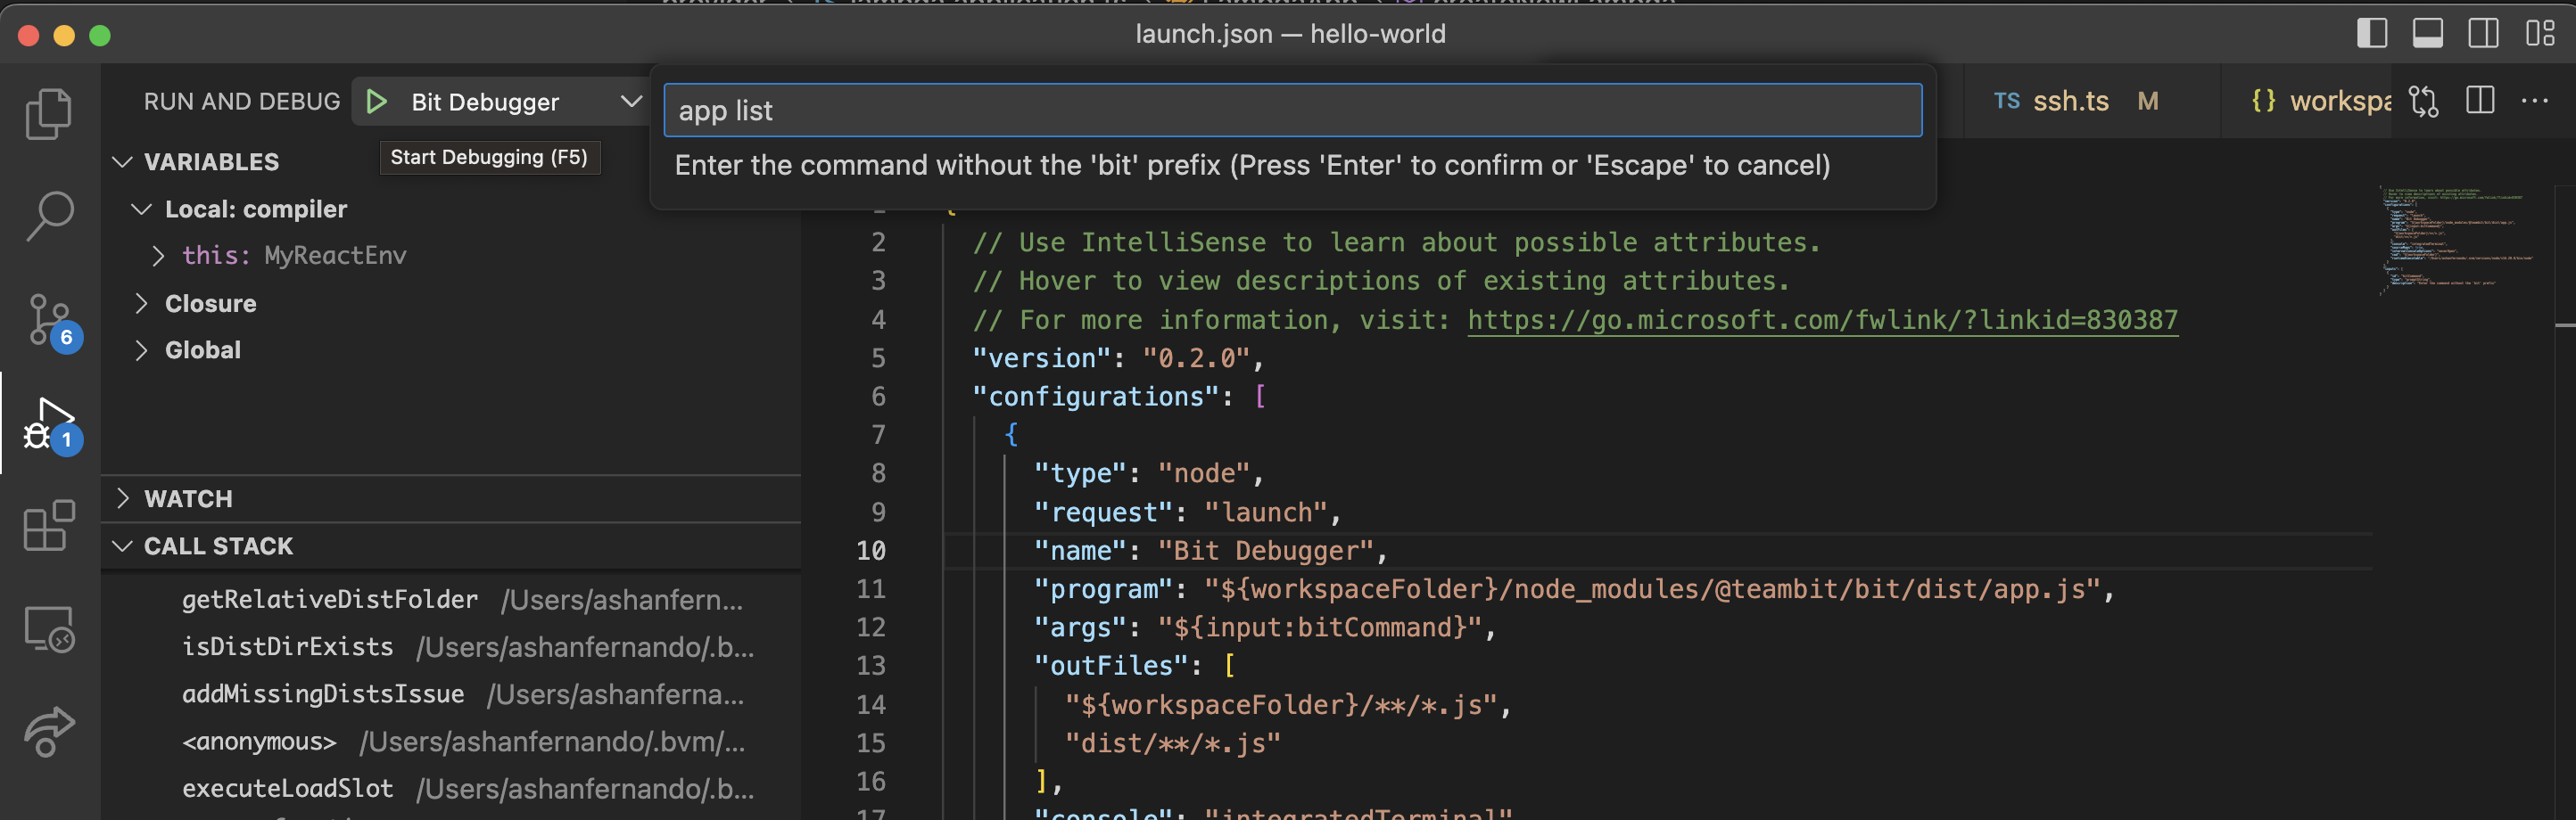Click the "${input:bitCommand}" args value
Image resolution: width=2576 pixels, height=820 pixels.
click(1319, 627)
